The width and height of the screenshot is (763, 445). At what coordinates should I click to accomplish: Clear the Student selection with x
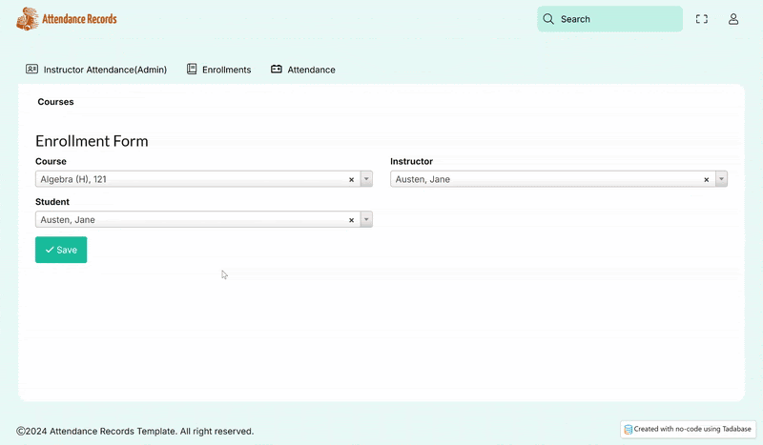[351, 220]
